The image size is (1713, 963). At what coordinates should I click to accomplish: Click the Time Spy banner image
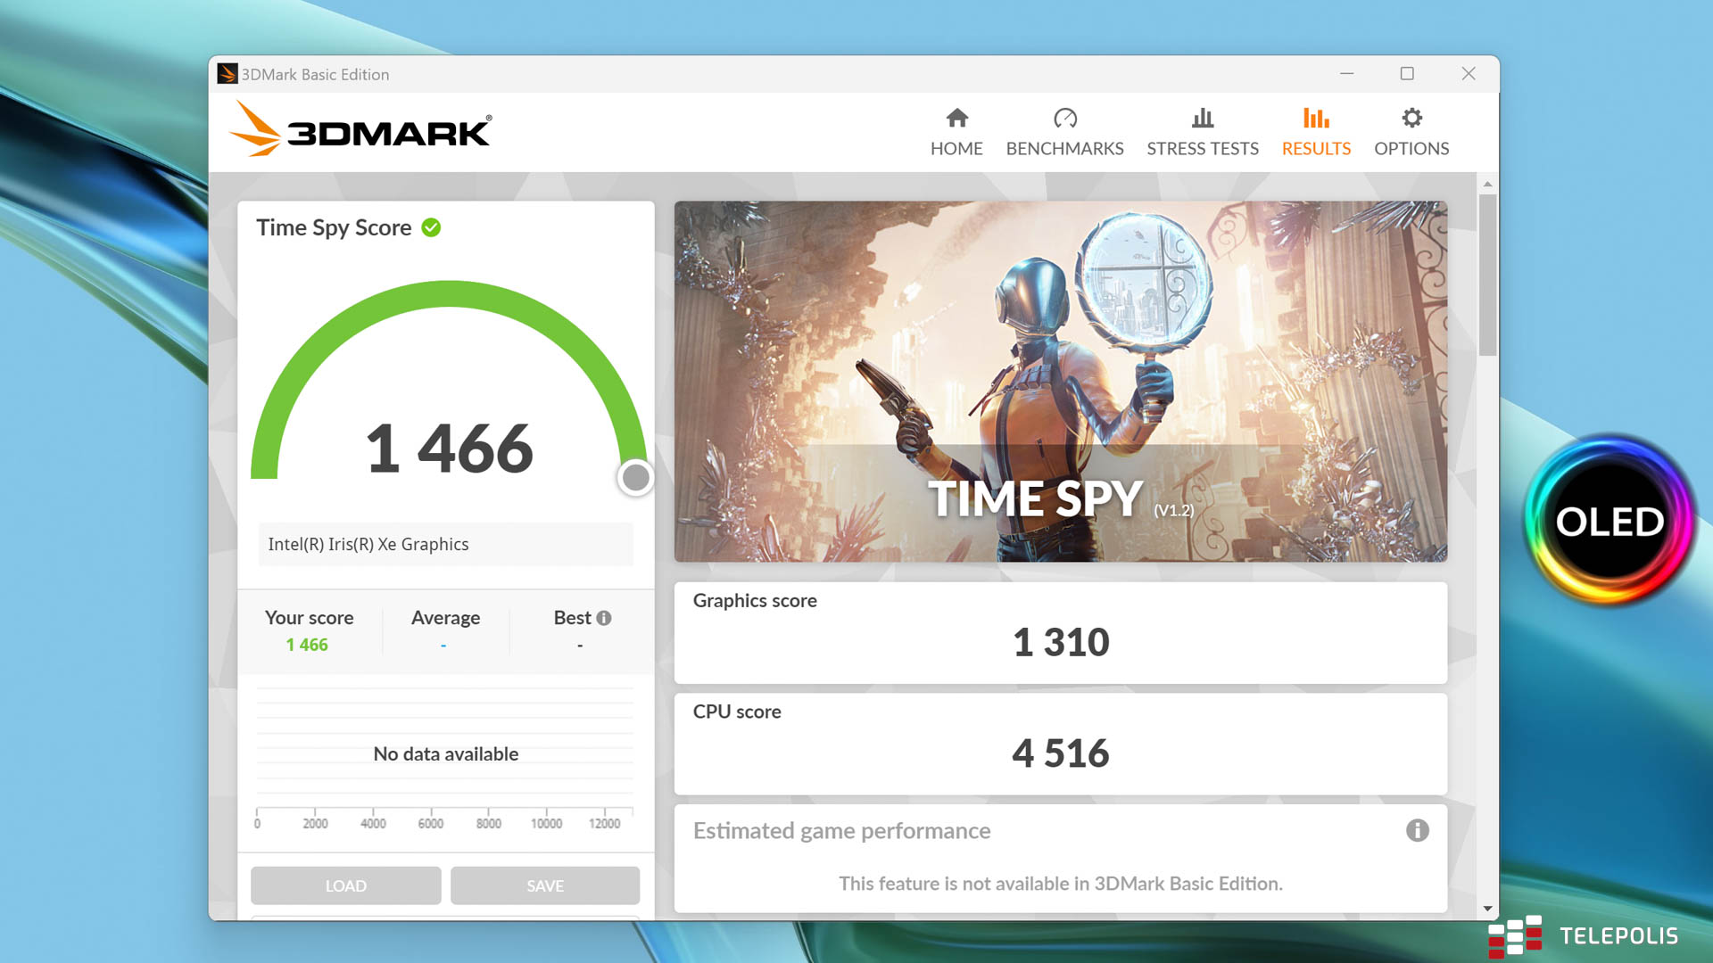pyautogui.click(x=1060, y=381)
